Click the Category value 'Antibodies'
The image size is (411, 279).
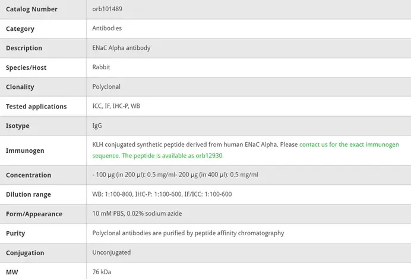pyautogui.click(x=107, y=28)
